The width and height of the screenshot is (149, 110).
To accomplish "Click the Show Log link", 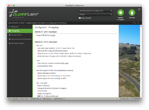I will 136,23.
